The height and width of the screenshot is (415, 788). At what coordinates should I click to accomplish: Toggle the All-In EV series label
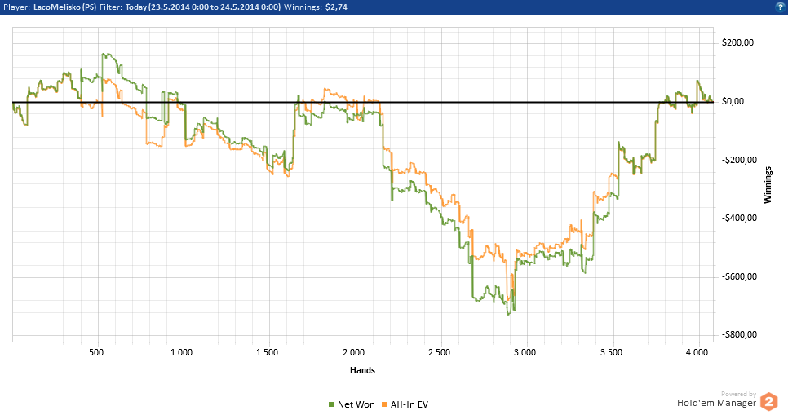(409, 404)
